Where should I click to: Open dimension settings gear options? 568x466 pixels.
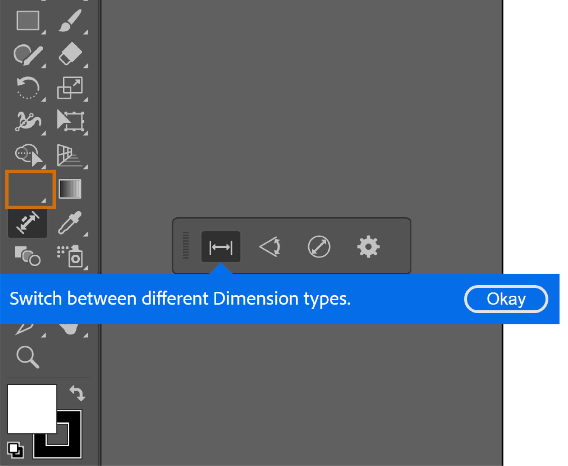(368, 247)
